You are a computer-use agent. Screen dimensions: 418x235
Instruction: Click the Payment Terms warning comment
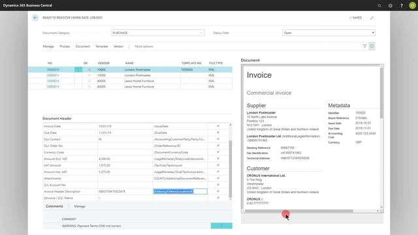coord(91,226)
